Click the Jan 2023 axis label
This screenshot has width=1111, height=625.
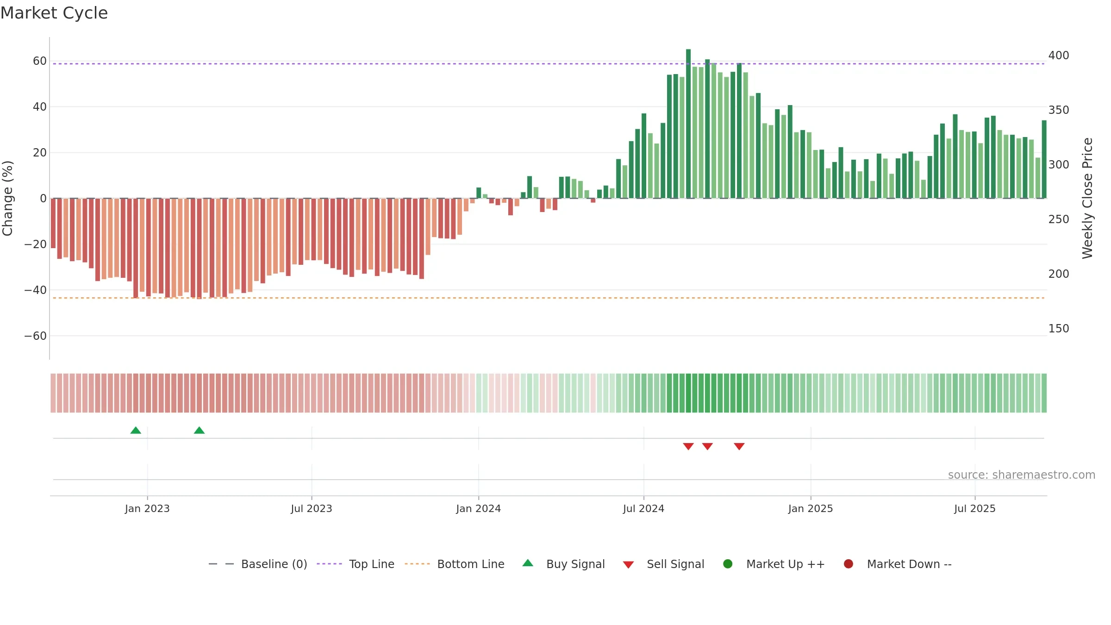[147, 509]
